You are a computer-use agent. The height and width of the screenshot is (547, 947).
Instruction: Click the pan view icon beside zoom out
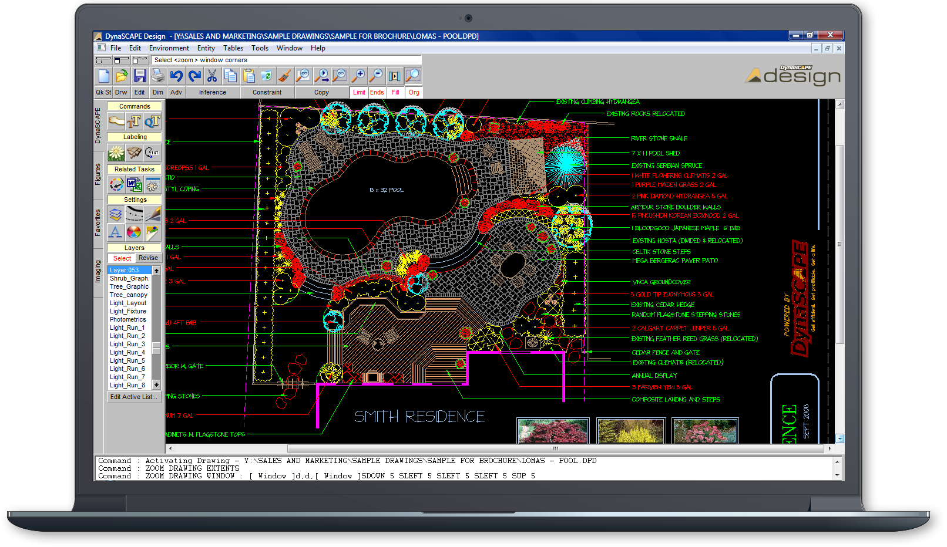(x=394, y=76)
